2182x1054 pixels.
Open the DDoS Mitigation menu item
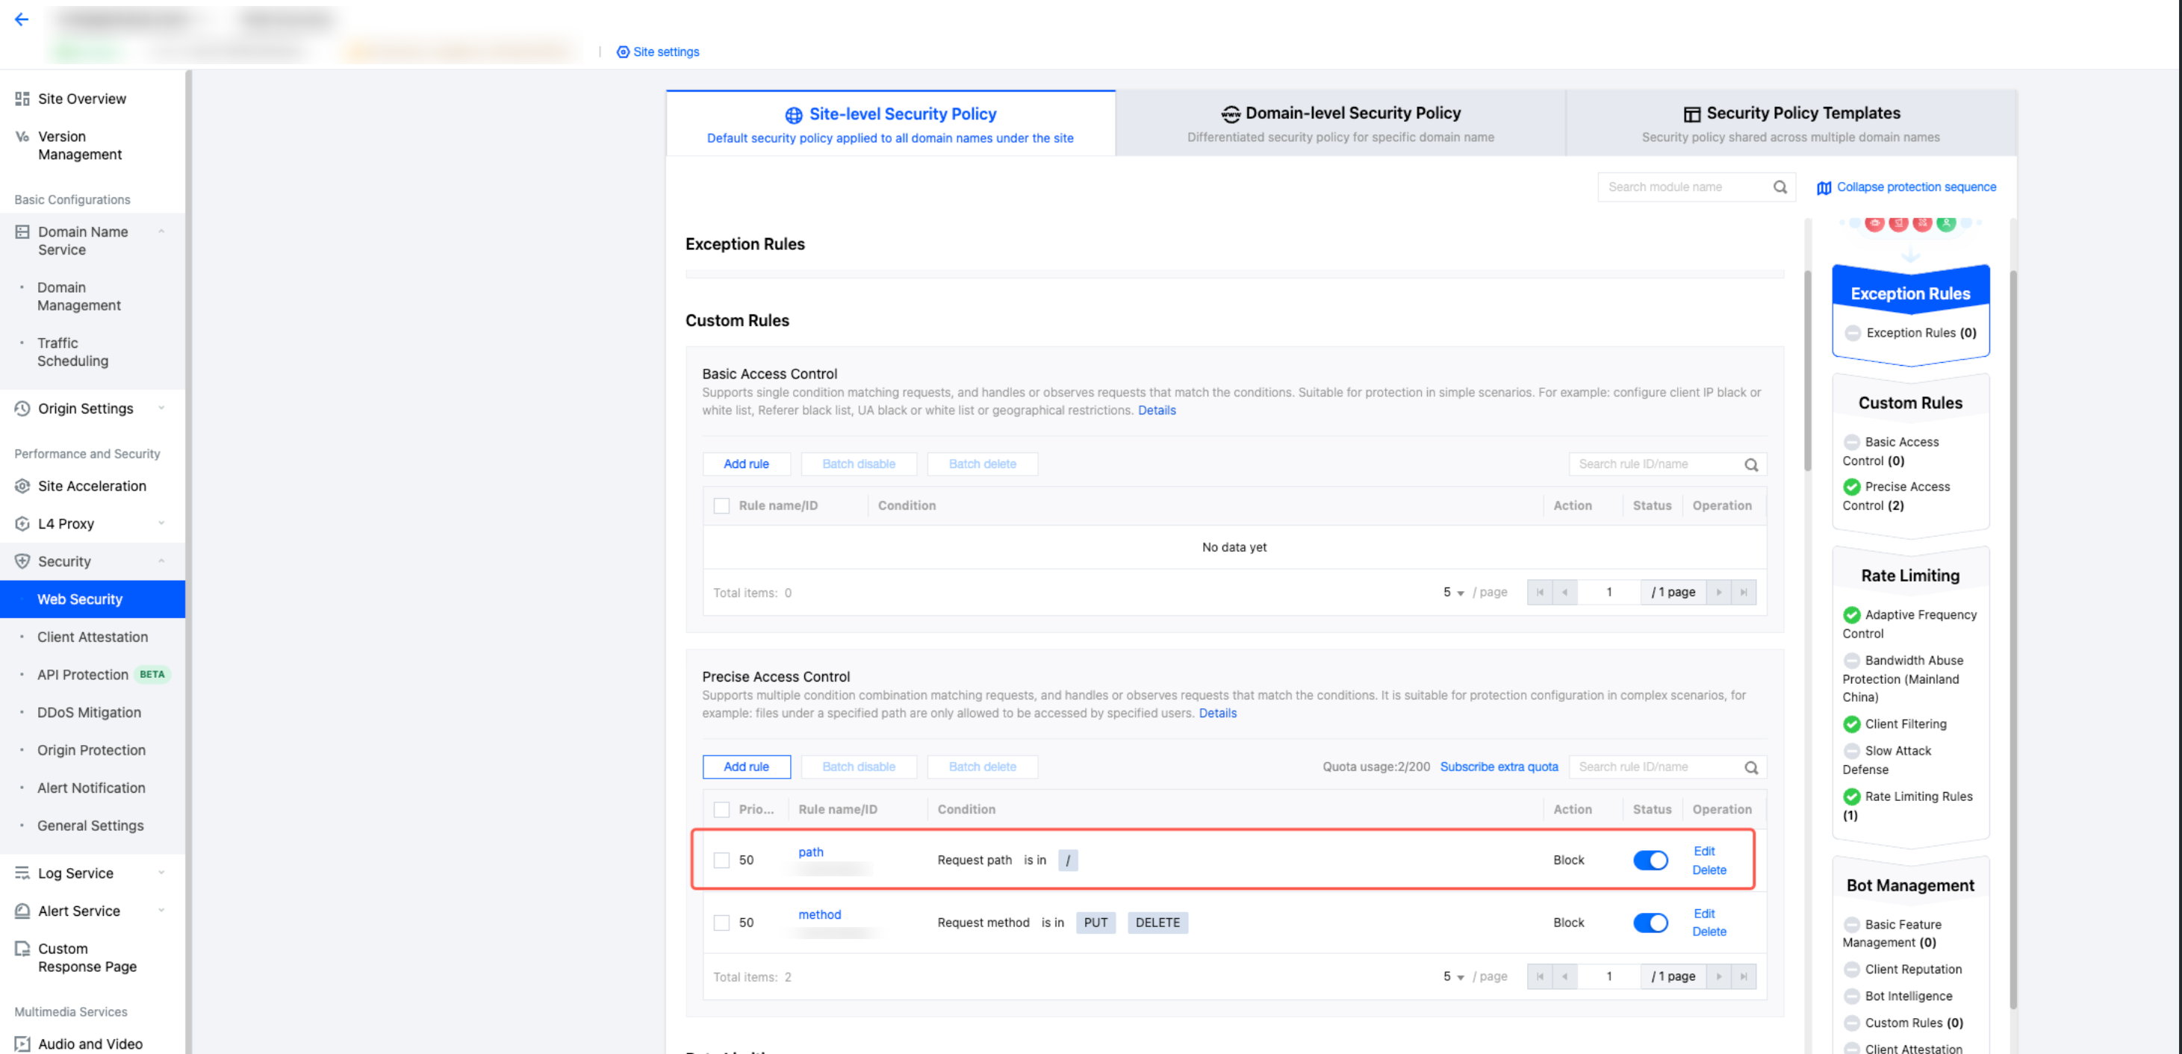point(89,712)
